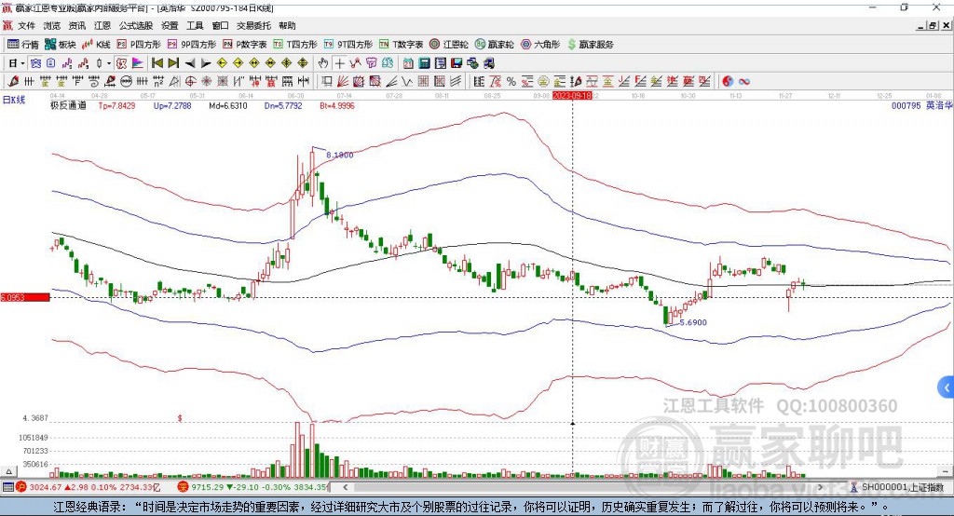The height and width of the screenshot is (516, 954).
Task: Select the red fan lines tool
Action: point(343,81)
